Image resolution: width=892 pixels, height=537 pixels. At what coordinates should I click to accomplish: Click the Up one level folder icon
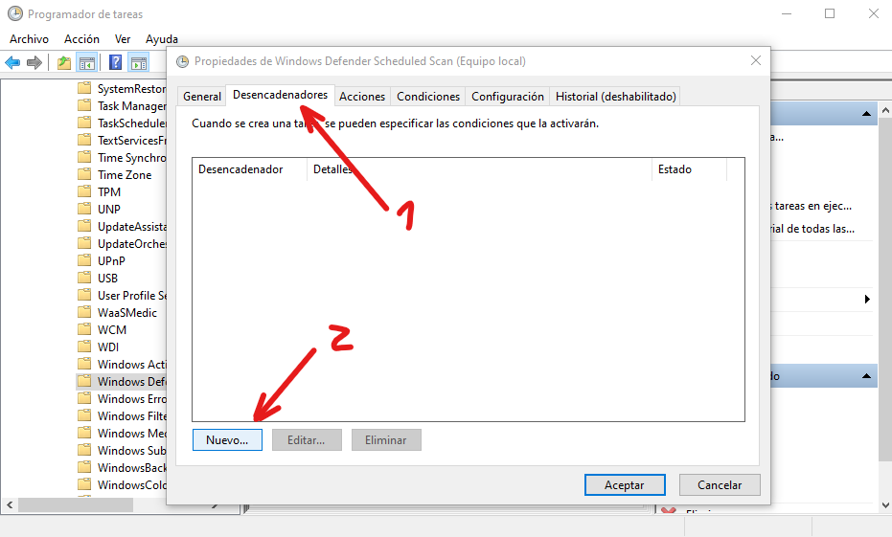pyautogui.click(x=64, y=62)
